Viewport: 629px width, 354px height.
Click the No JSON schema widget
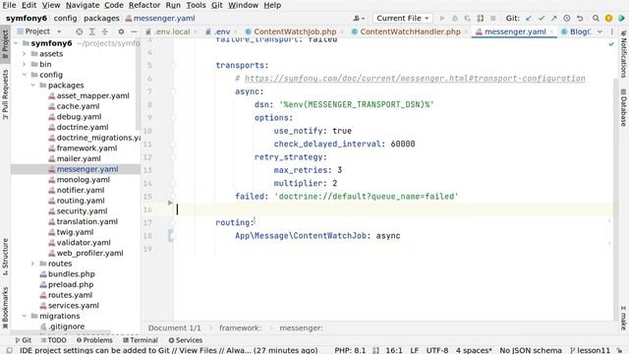coord(531,350)
